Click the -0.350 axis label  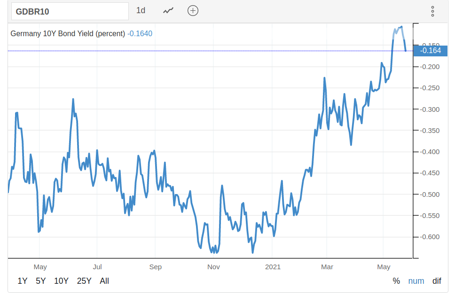pos(430,131)
